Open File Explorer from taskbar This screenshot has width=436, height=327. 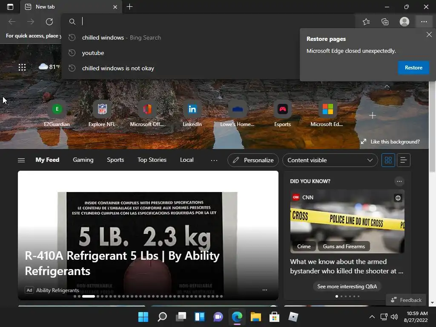(x=255, y=317)
